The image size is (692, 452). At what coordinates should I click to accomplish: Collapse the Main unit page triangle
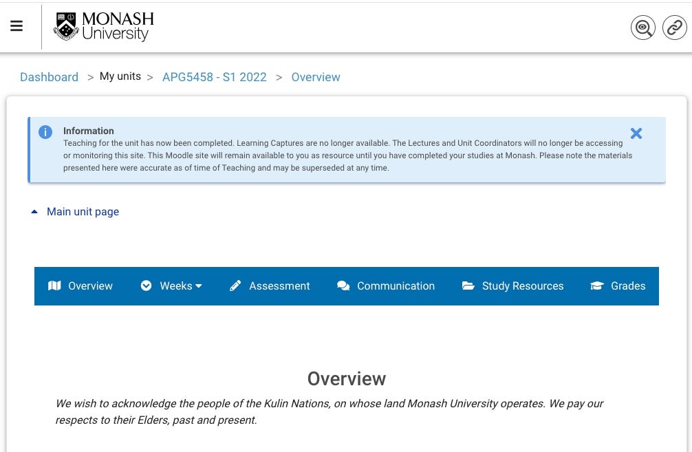(34, 212)
